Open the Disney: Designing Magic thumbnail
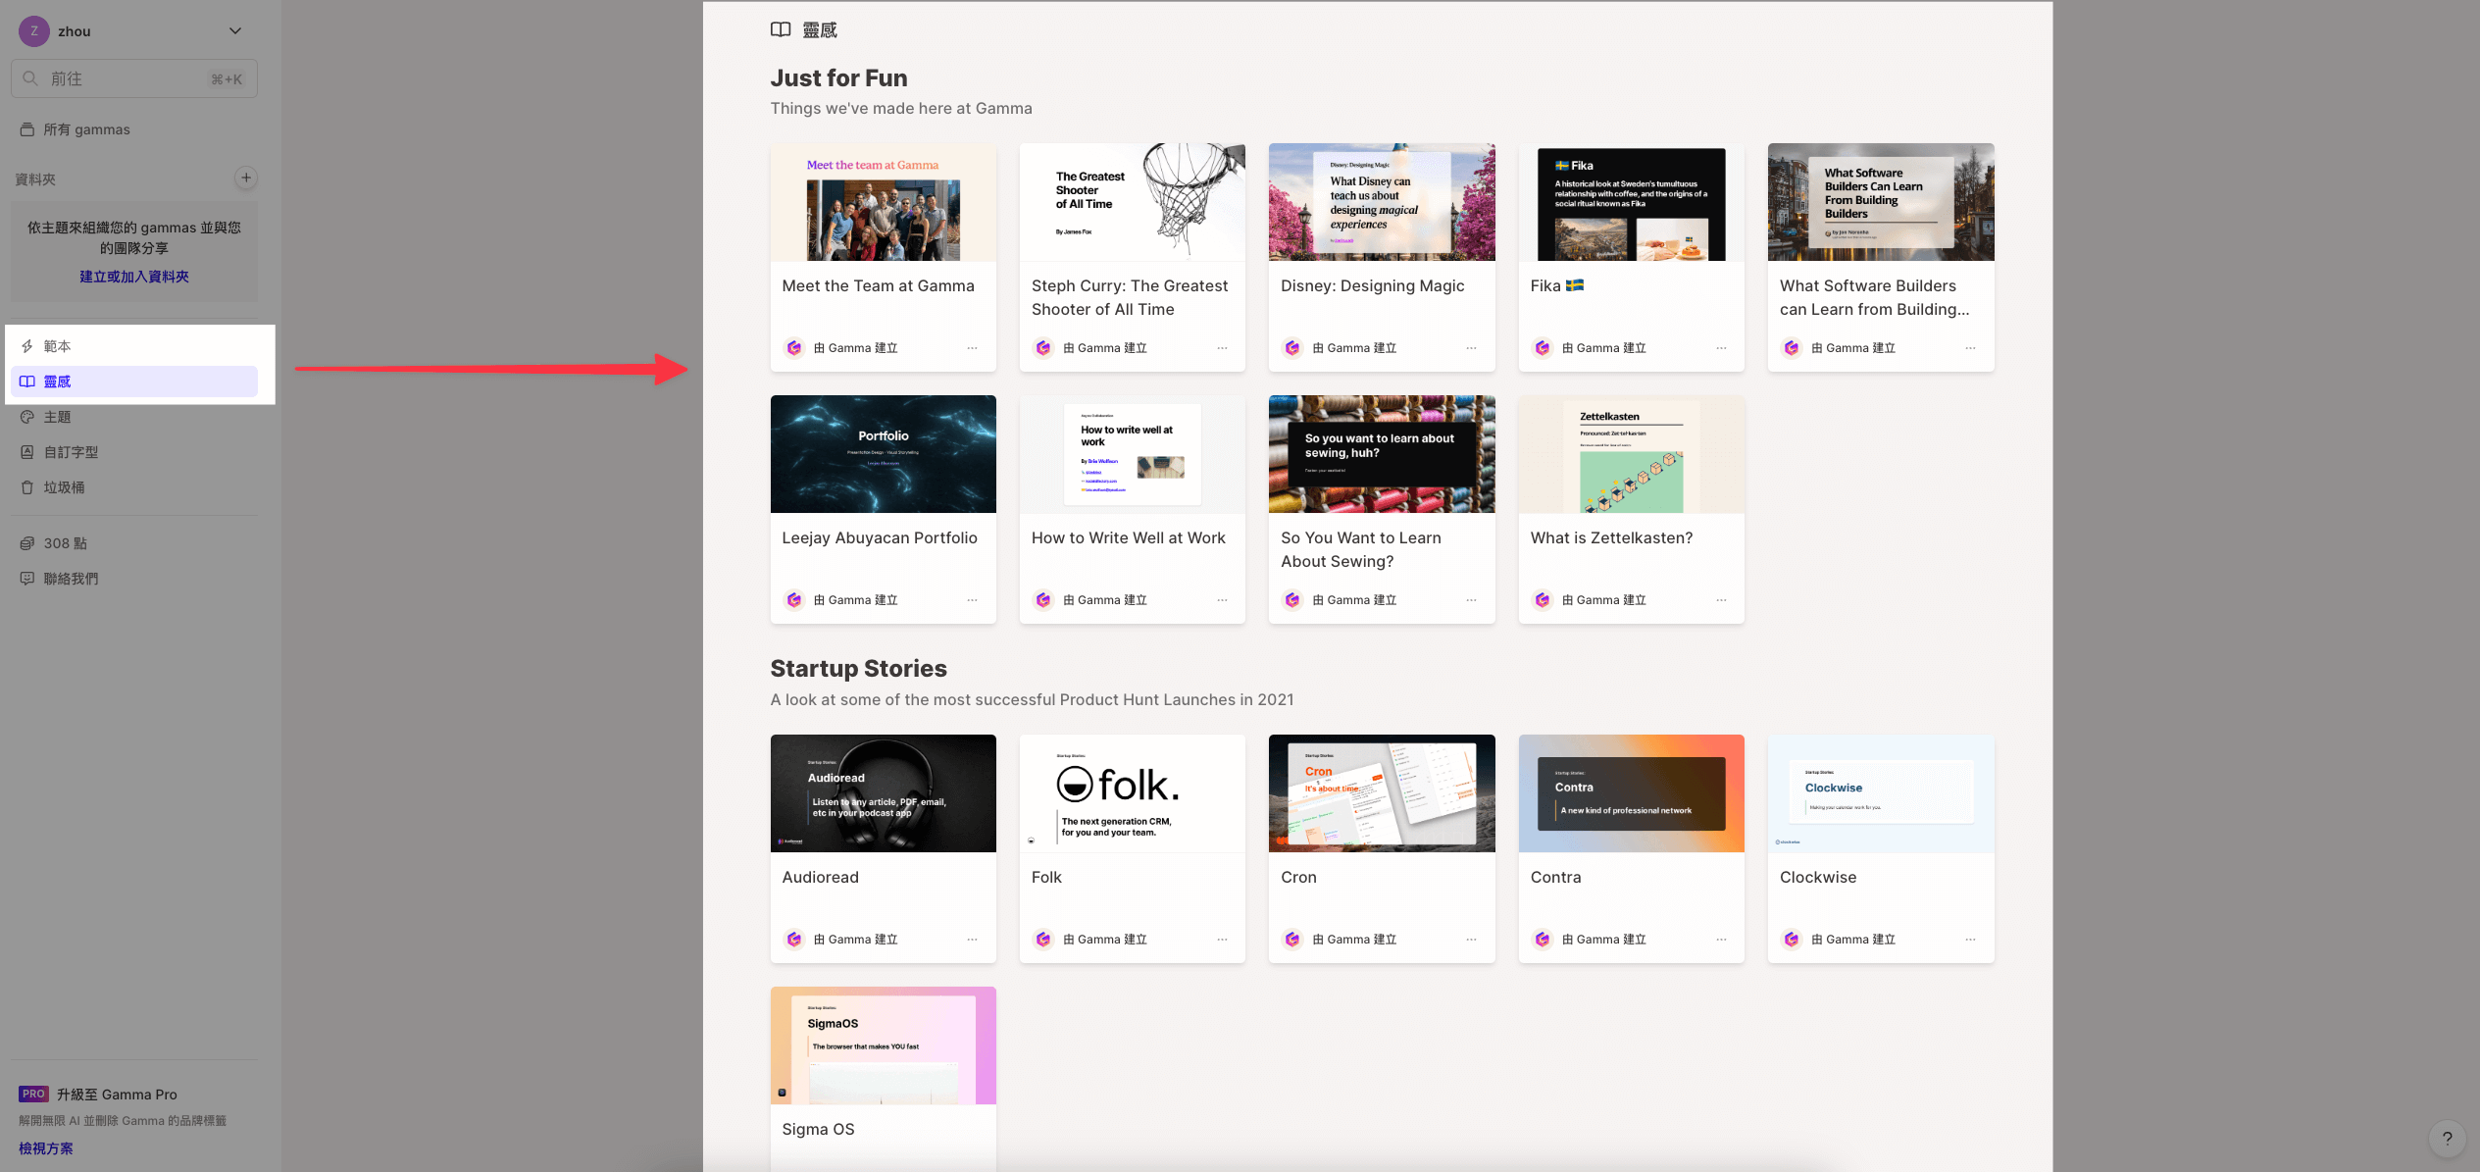The image size is (2480, 1172). click(1382, 202)
